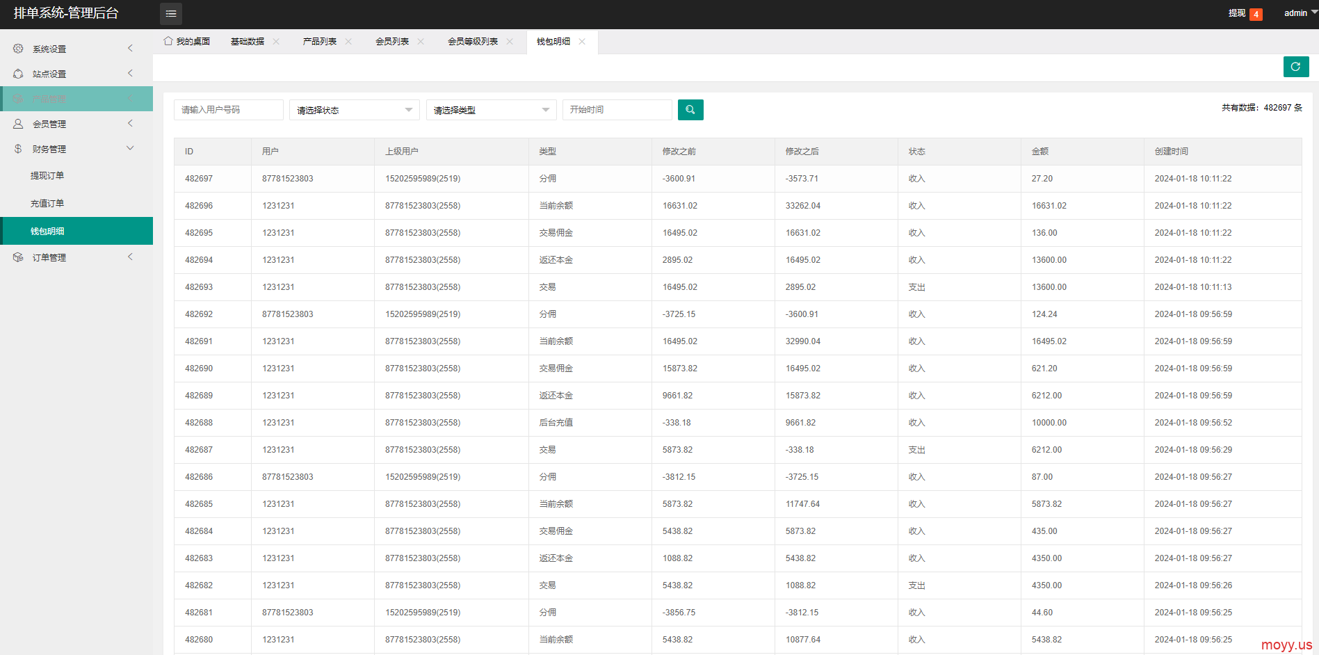This screenshot has width=1319, height=655.
Task: Expand the 系统设置 menu chevron
Action: tap(130, 48)
